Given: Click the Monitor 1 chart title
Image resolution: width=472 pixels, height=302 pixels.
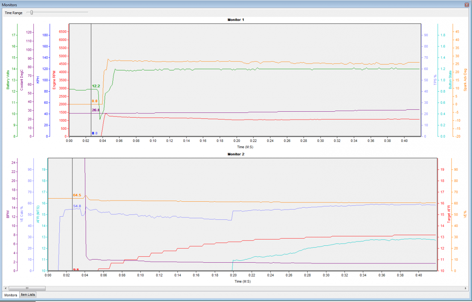Looking at the screenshot, I should point(236,20).
